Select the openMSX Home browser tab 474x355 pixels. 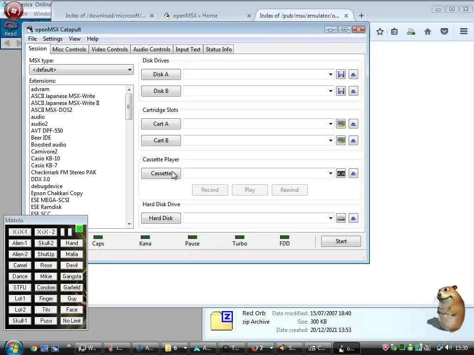(206, 16)
